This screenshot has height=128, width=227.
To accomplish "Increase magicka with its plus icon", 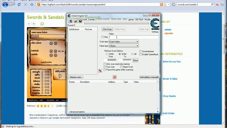I will tap(48, 93).
